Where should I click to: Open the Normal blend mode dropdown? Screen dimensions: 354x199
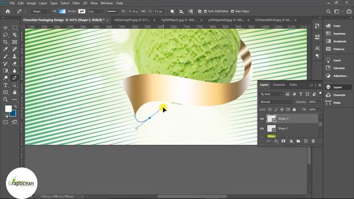pyautogui.click(x=277, y=102)
